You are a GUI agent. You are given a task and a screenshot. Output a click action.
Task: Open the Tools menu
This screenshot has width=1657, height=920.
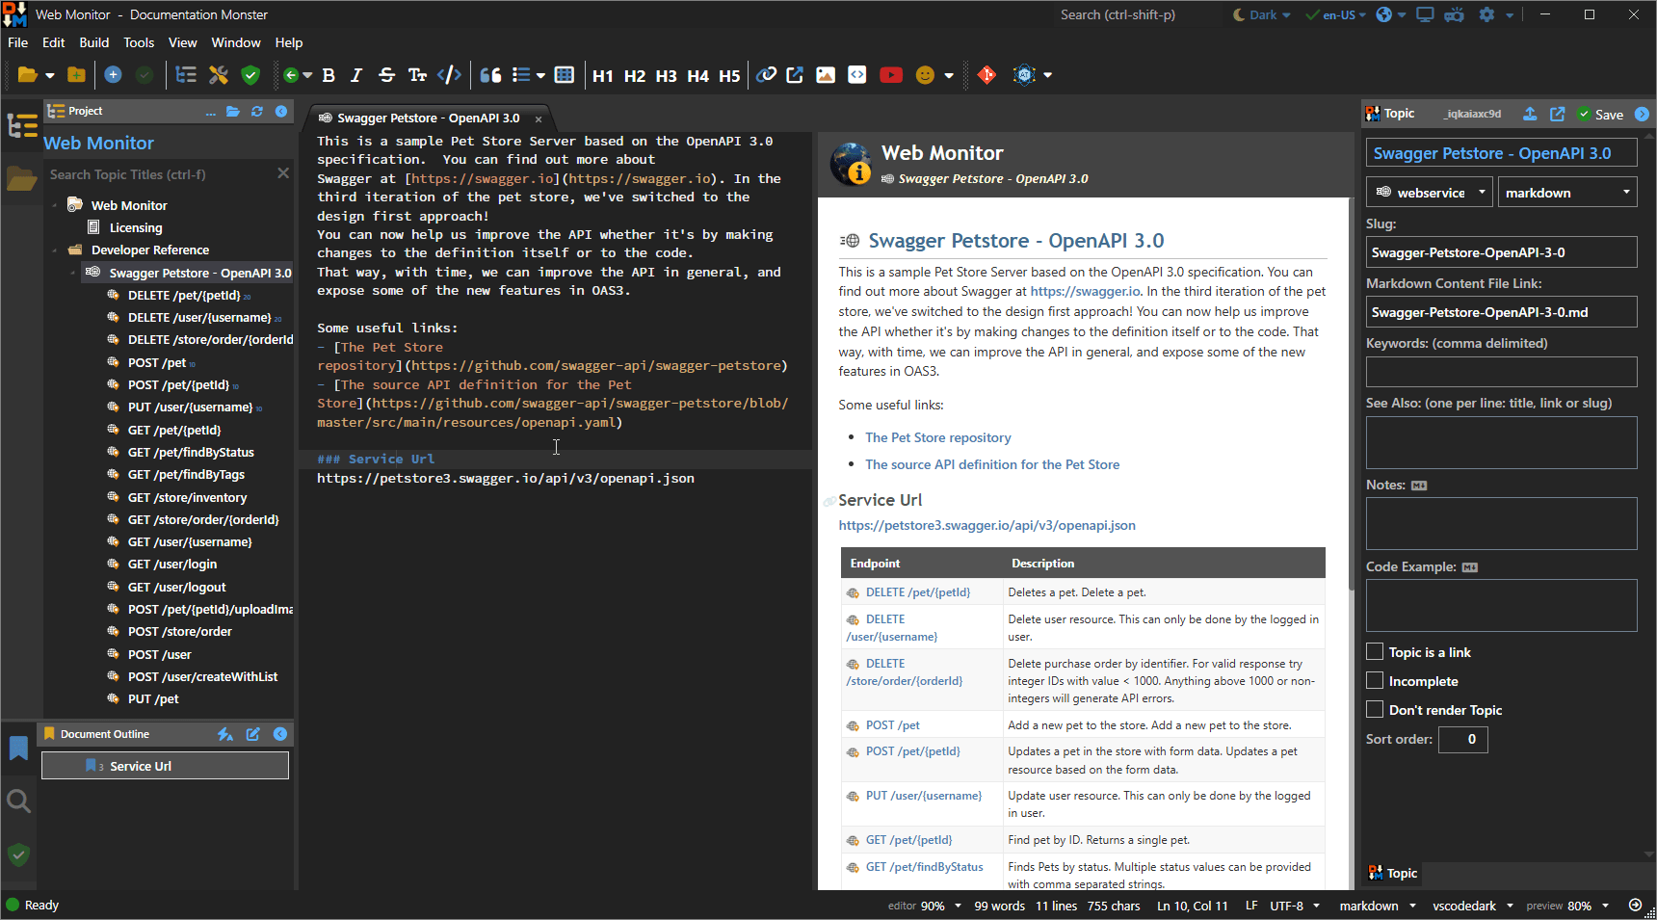(x=139, y=42)
